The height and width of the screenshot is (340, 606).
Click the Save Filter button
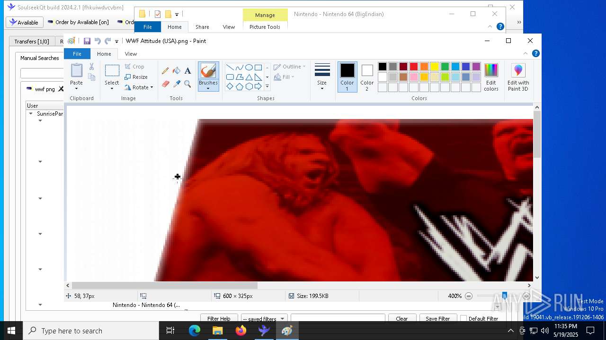[437, 319]
